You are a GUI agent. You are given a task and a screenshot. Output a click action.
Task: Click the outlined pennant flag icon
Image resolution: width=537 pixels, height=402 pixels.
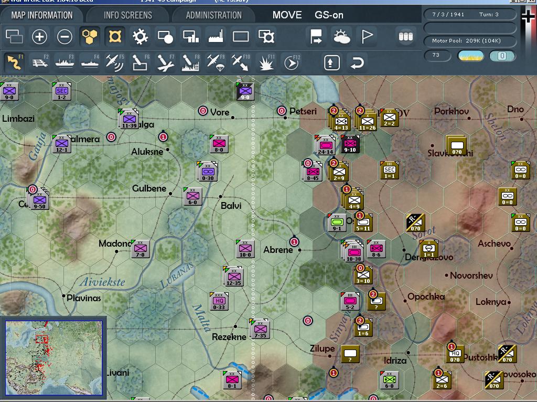pos(367,36)
